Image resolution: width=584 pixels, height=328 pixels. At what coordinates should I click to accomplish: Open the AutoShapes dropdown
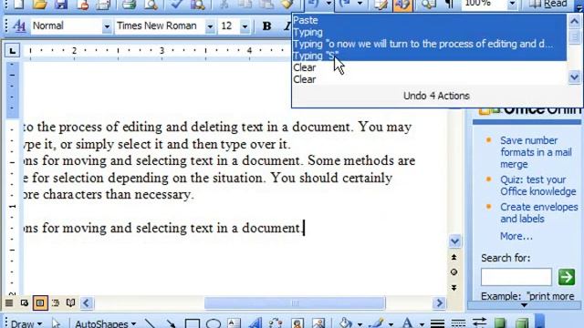(x=105, y=323)
